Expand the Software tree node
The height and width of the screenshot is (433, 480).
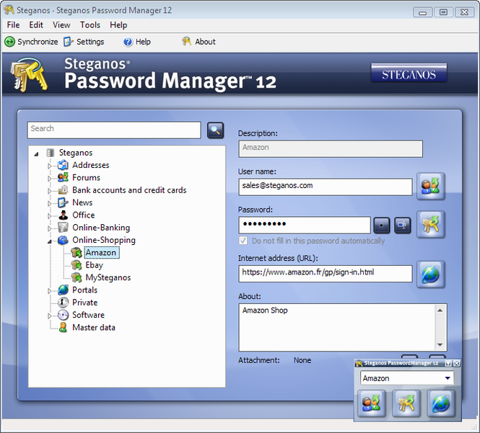[x=49, y=316]
